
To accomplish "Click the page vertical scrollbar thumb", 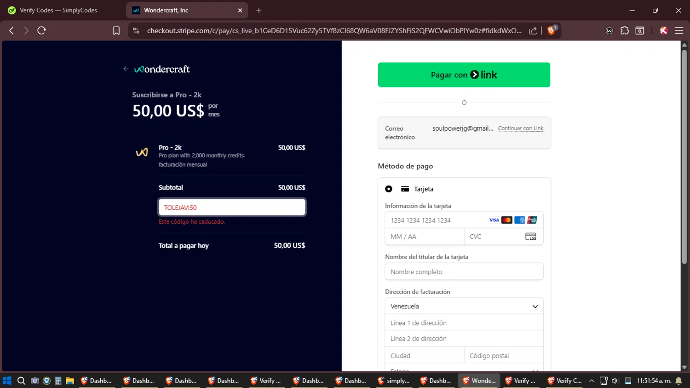I will 684,156.
